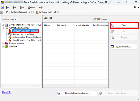This screenshot has height=101, width=140.
Task: Collapse the Authentication settings node
Action: coord(3,28)
